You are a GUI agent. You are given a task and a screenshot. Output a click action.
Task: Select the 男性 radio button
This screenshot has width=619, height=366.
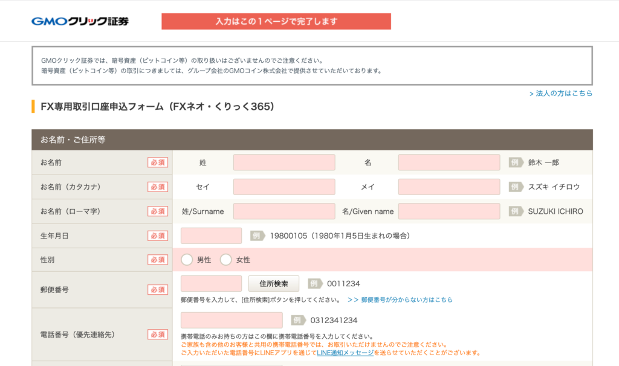coord(187,260)
